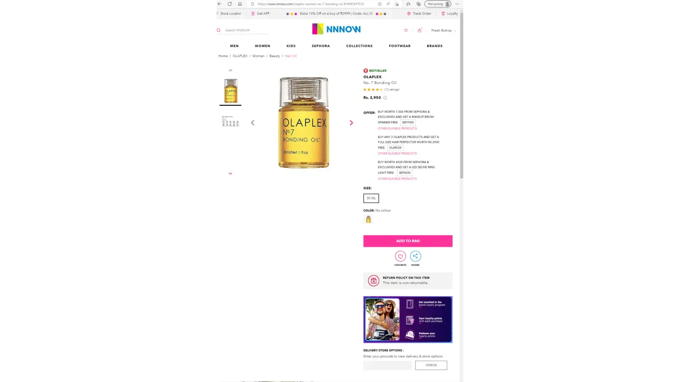Click the price info icon next to Rs. 2,950

click(x=385, y=98)
